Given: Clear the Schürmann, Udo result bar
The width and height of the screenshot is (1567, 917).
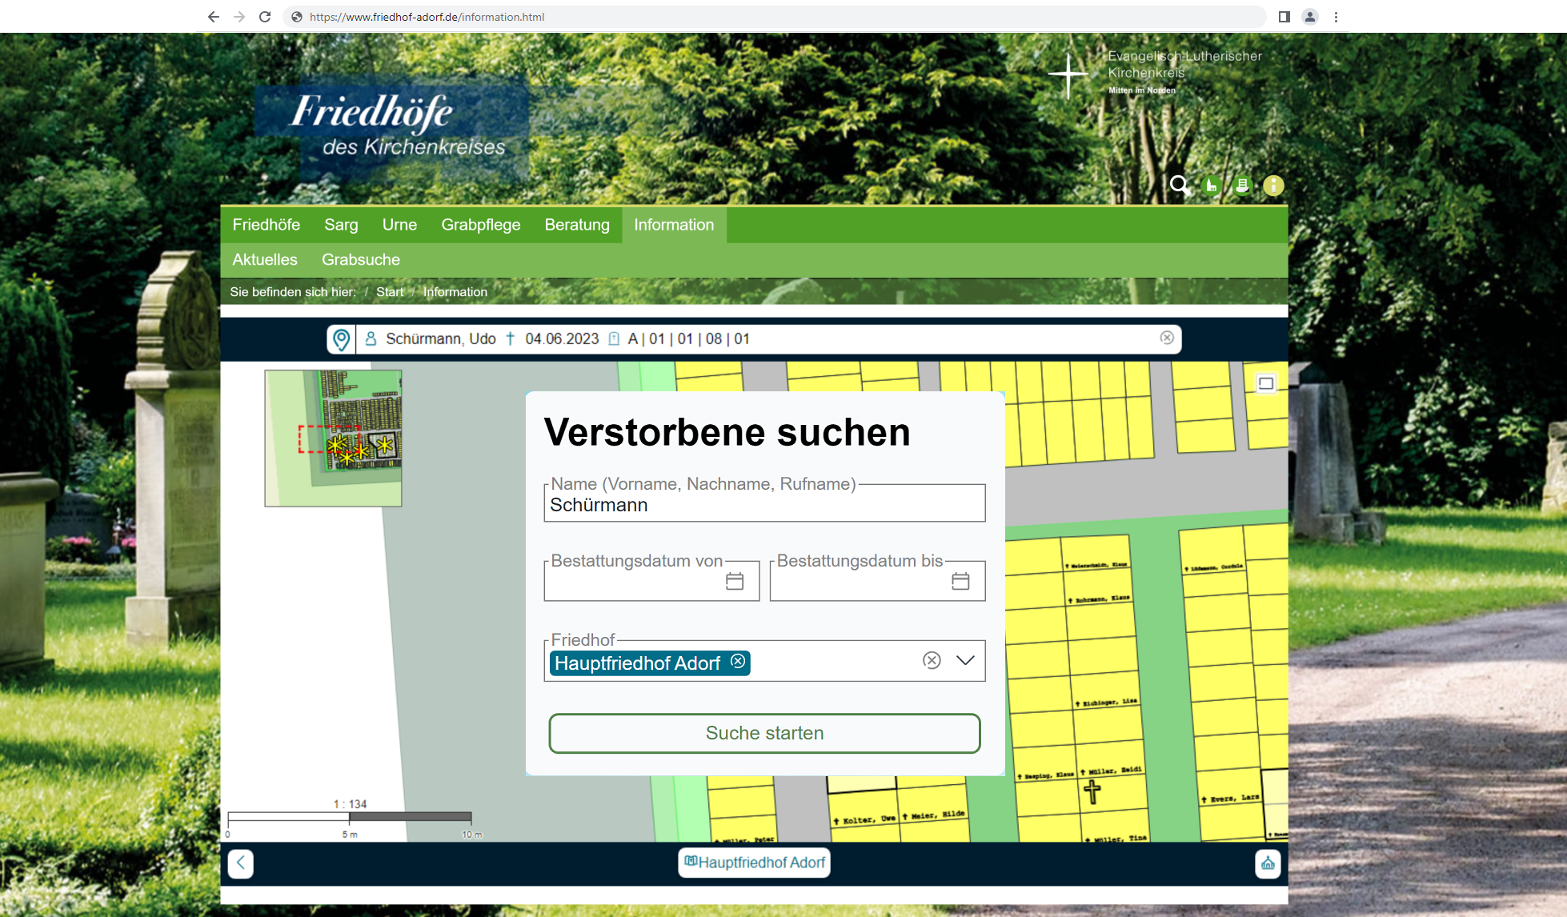Looking at the screenshot, I should (x=1167, y=338).
